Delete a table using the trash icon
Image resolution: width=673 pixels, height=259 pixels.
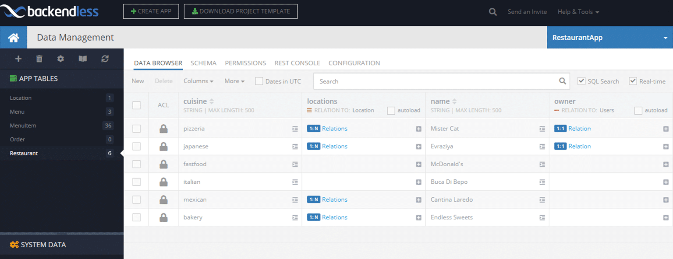click(39, 58)
